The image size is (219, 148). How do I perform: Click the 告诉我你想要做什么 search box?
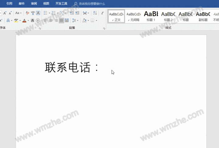point(92,4)
